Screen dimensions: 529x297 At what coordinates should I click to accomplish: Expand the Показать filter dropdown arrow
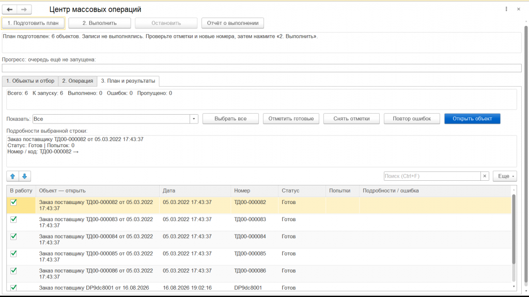(x=194, y=119)
